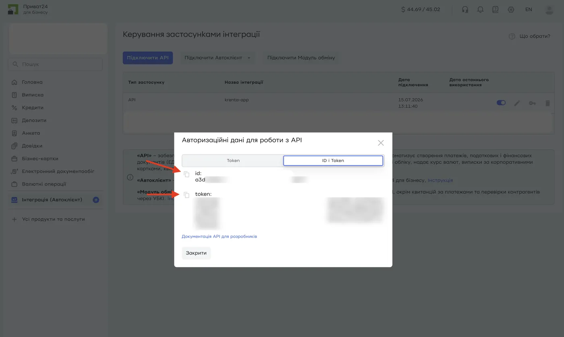Screen dimensions: 564x337
Task: Click the company card at sidebar top
Action: click(x=58, y=39)
